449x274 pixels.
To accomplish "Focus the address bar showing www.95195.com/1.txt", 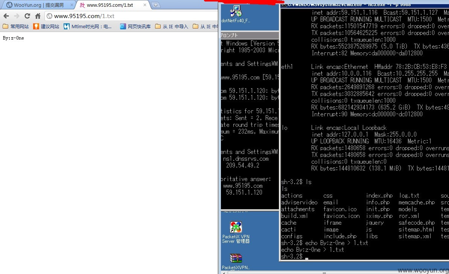I will (132, 16).
